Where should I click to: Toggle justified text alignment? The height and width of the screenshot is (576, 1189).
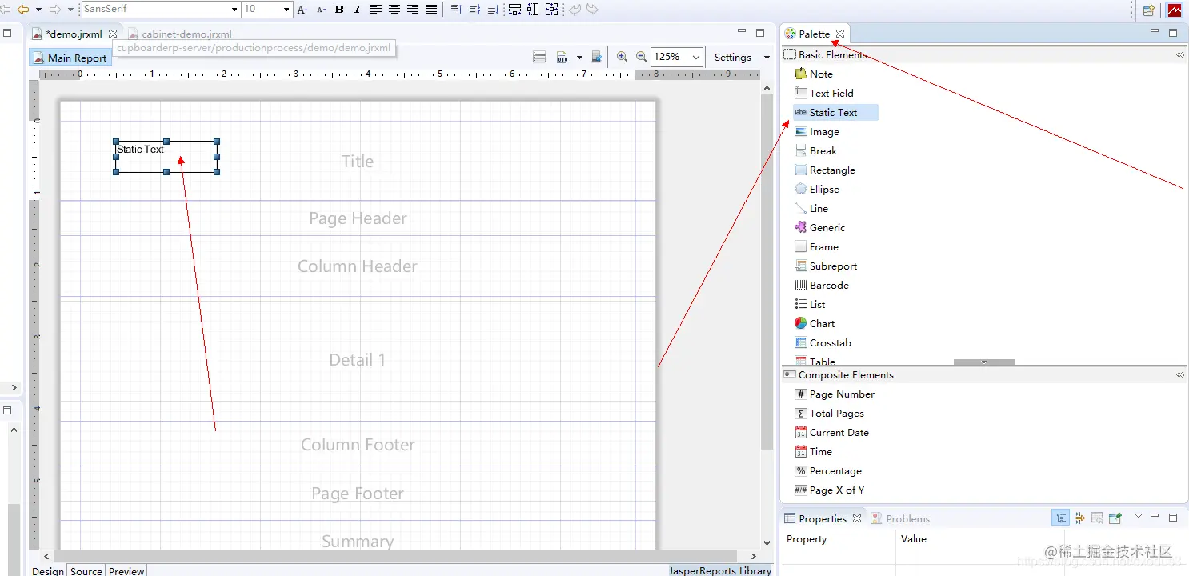[x=431, y=10]
